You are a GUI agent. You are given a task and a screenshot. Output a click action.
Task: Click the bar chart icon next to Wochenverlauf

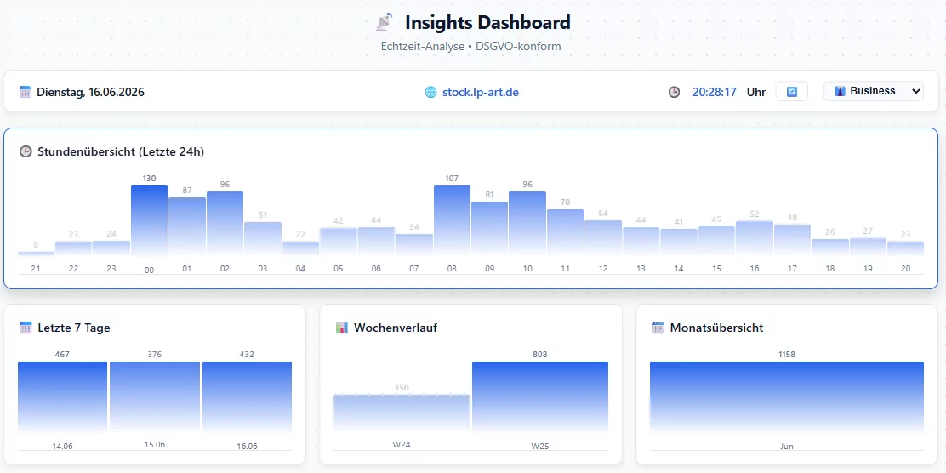[x=342, y=328]
